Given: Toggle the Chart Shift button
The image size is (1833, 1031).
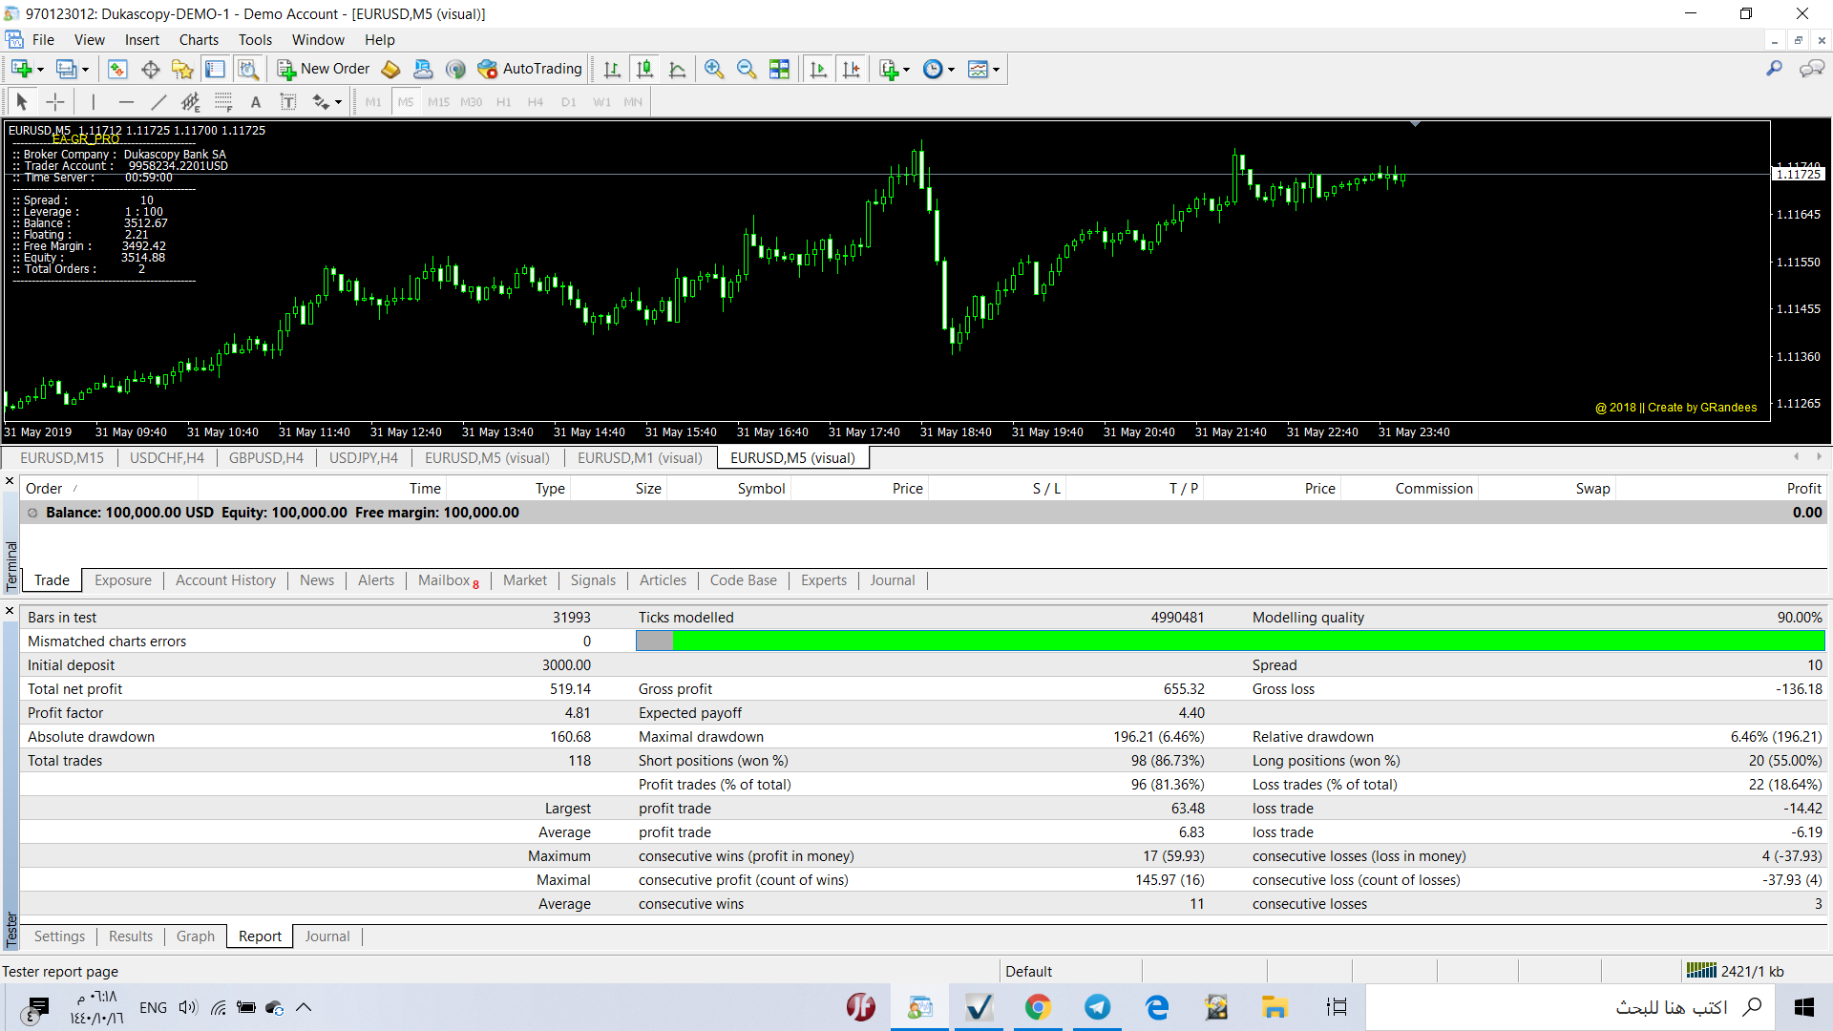Looking at the screenshot, I should point(851,69).
